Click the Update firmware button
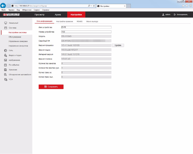Viewport: 193px width, 154px height. click(x=118, y=45)
